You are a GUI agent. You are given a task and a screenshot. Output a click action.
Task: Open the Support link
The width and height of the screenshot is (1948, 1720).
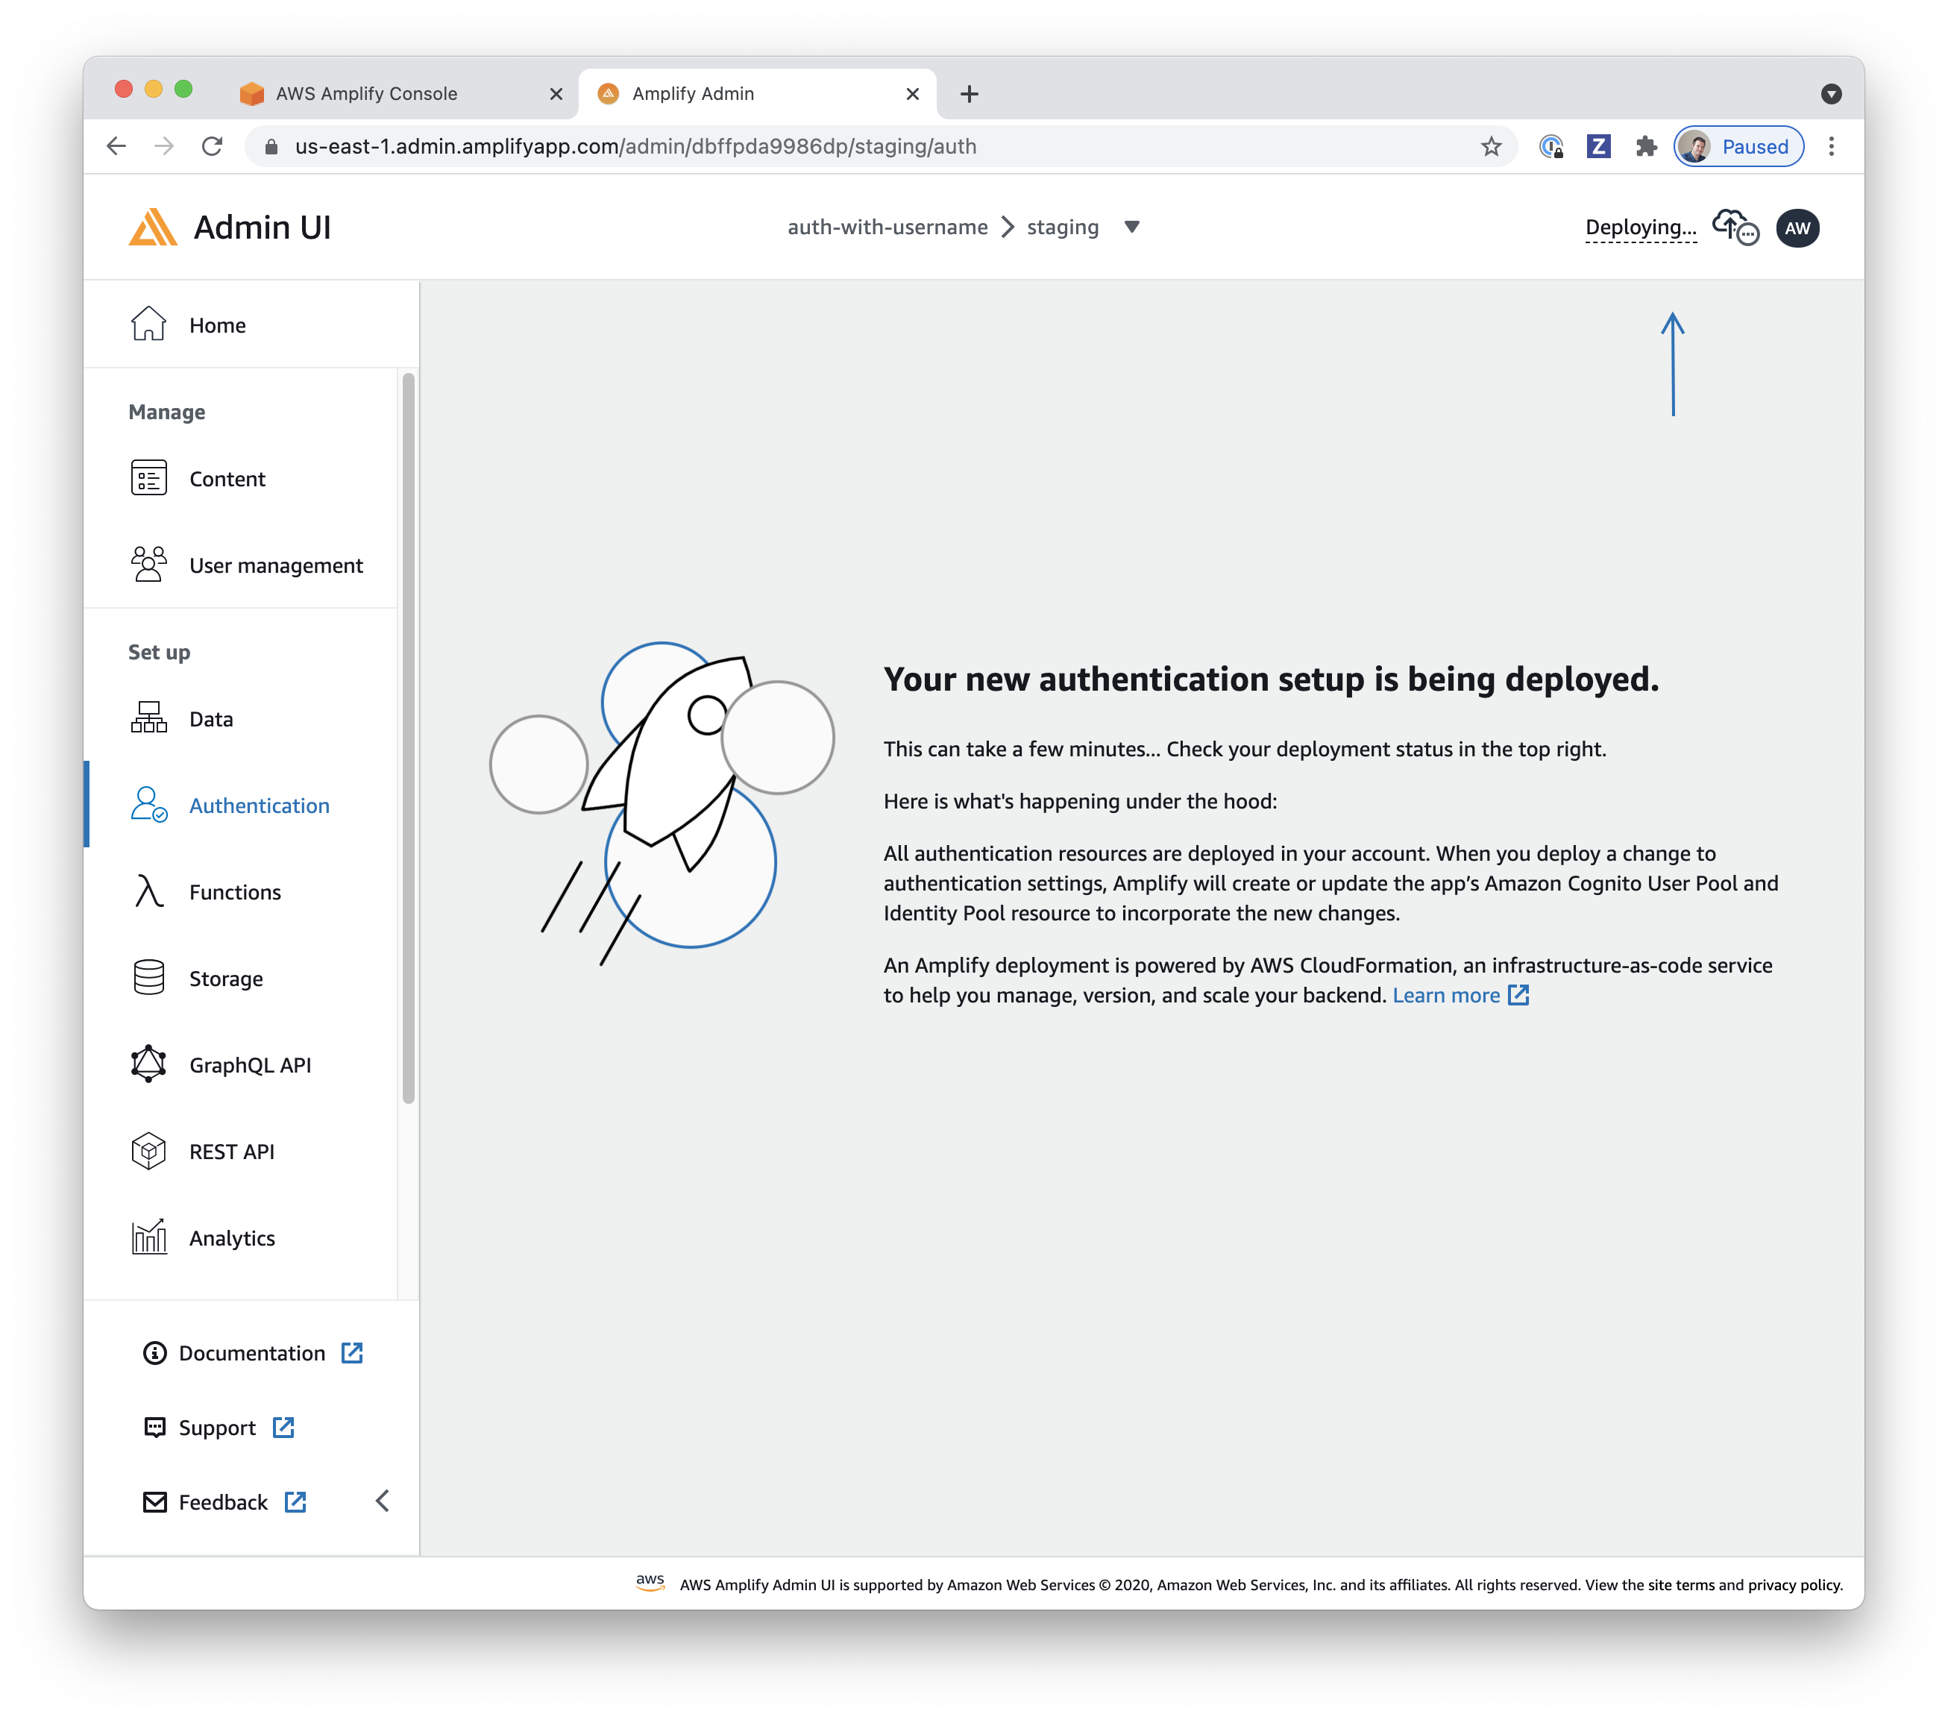click(217, 1428)
